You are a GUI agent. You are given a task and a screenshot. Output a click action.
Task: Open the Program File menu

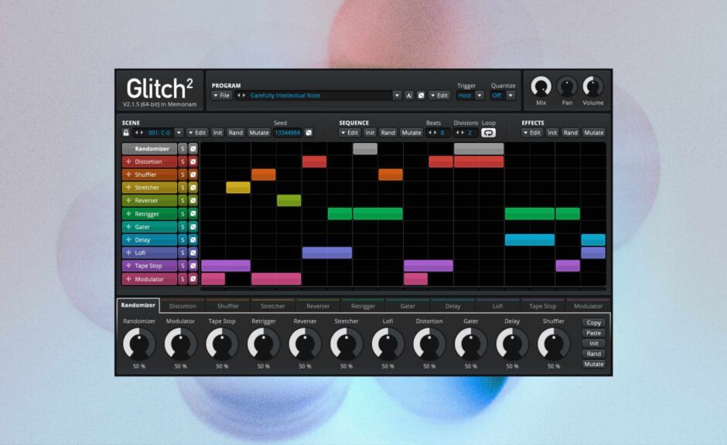[x=222, y=95]
